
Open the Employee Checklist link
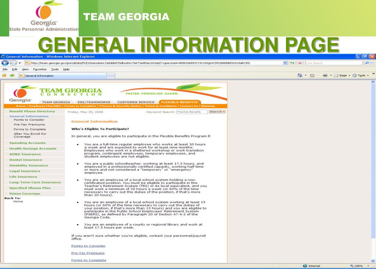click(45, 106)
